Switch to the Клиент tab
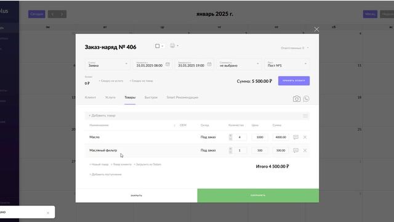The height and width of the screenshot is (222, 394). pyautogui.click(x=90, y=97)
